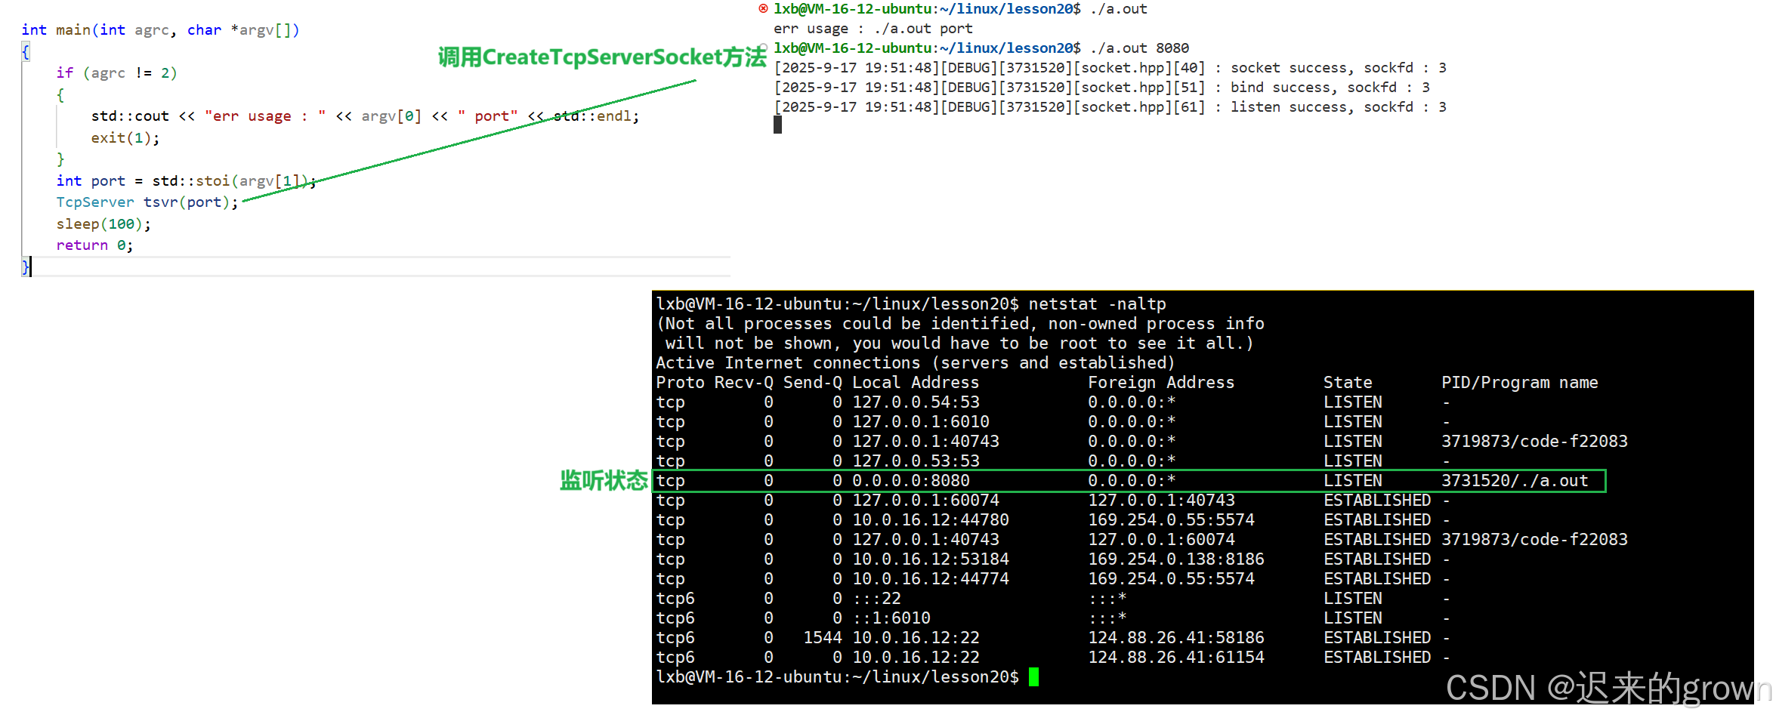This screenshot has height=718, width=1776.
Task: Click local address '10.0.16.12:44774'
Action: 931,579
